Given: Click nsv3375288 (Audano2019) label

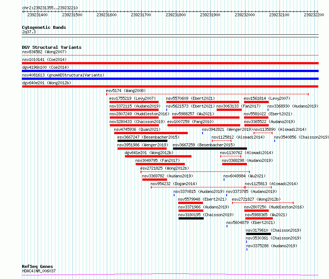Looking at the screenshot, I should (272, 246).
